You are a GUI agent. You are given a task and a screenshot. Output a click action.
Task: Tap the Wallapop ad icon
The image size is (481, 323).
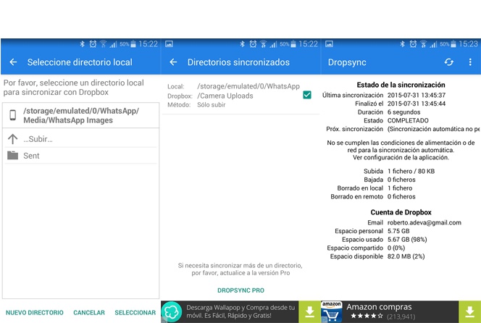(x=172, y=311)
